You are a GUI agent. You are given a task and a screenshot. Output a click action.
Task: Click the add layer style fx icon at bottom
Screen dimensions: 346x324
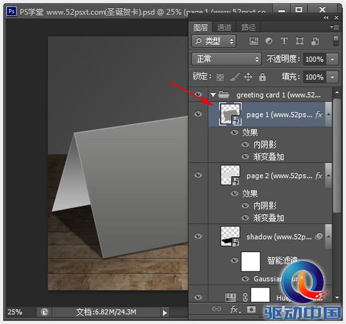(235, 309)
